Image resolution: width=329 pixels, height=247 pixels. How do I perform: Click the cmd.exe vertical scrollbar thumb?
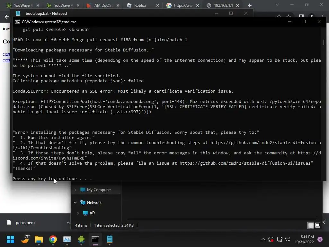324,42
